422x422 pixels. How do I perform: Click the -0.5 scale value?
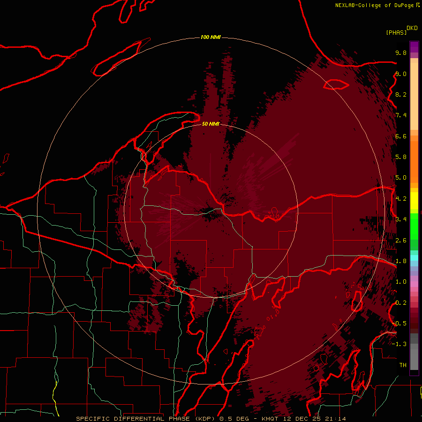(x=399, y=323)
